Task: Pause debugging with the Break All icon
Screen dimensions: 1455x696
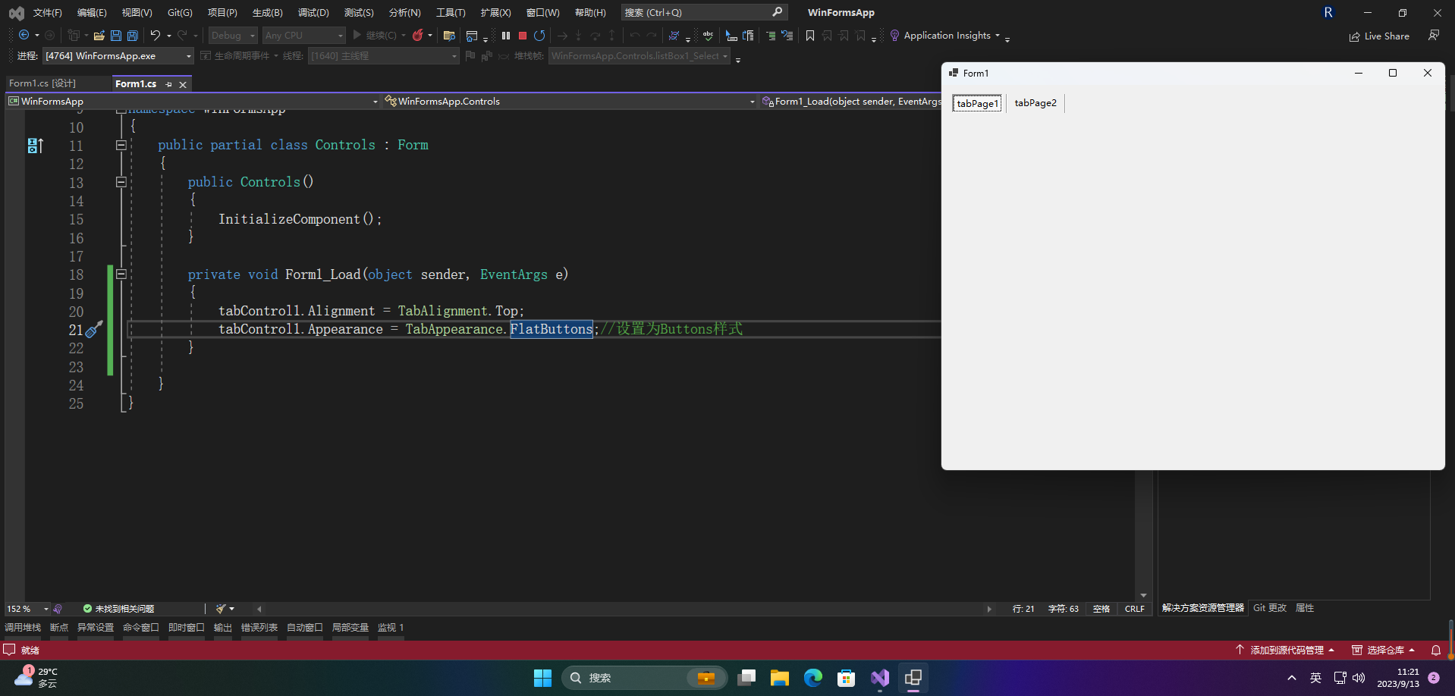Action: [506, 35]
